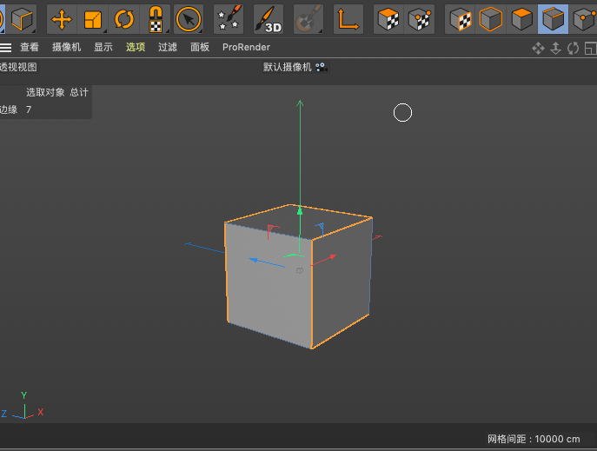Open the 摄像机 menu
Screen dimensions: 597x451
pos(66,47)
